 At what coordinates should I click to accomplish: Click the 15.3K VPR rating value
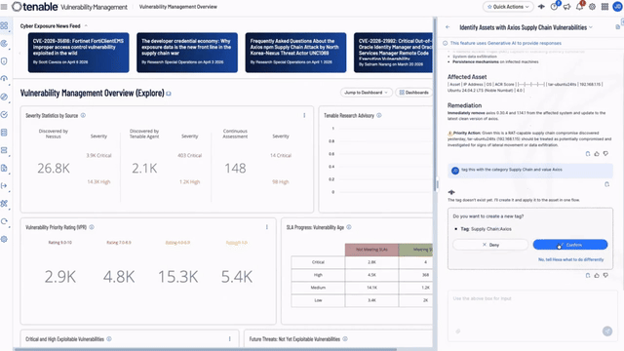pyautogui.click(x=177, y=277)
